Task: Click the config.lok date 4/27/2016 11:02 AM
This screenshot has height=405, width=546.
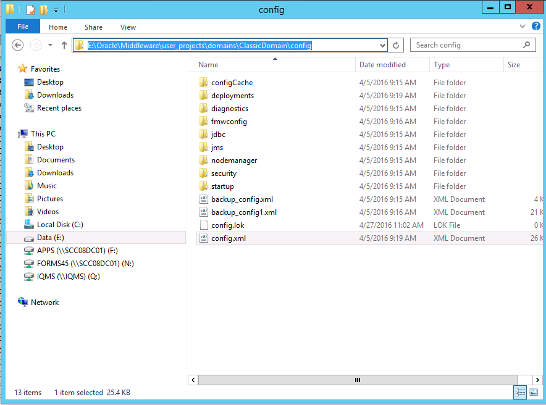Action: point(392,225)
